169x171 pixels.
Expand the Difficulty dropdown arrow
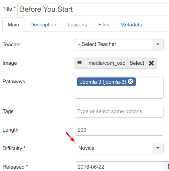pos(158,148)
